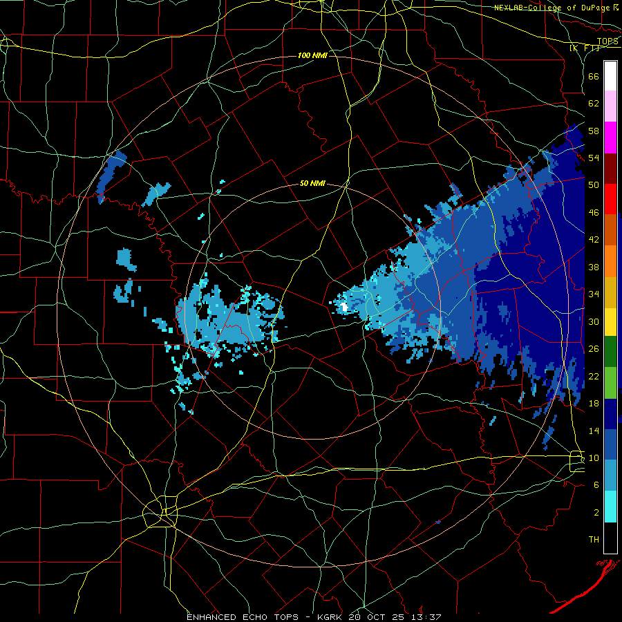622x622 pixels.
Task: Click the legend value 2
Action: click(x=596, y=513)
